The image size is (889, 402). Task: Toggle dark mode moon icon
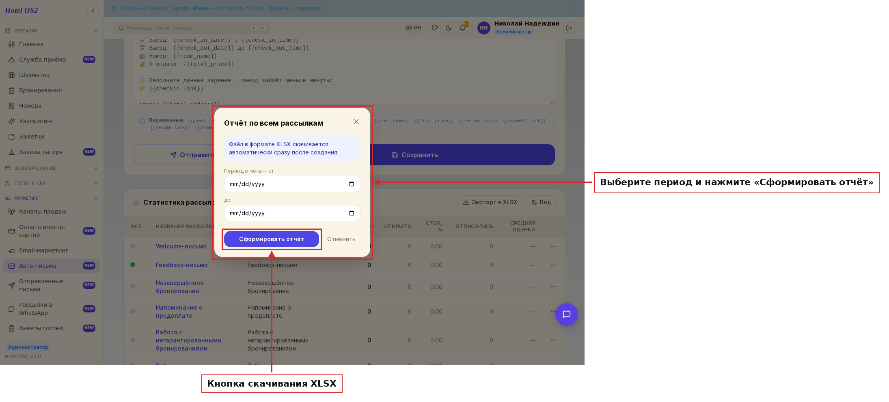(449, 28)
